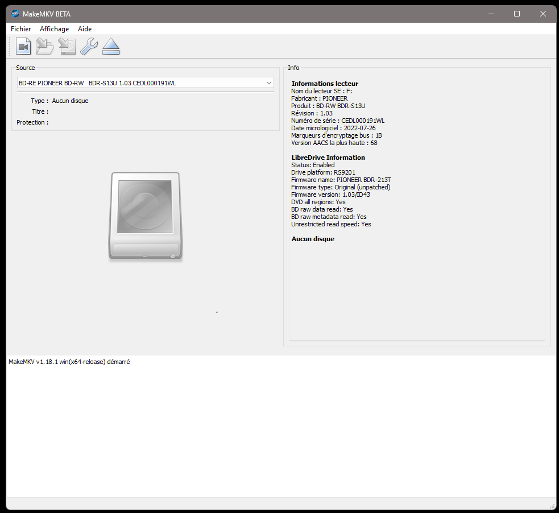The image size is (559, 513).
Task: Click the 'Informations lecteur' heading
Action: click(x=325, y=84)
